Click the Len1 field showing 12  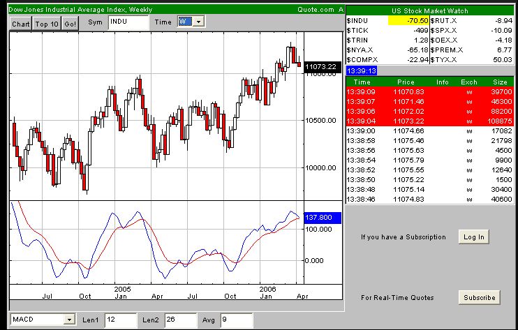pyautogui.click(x=120, y=320)
